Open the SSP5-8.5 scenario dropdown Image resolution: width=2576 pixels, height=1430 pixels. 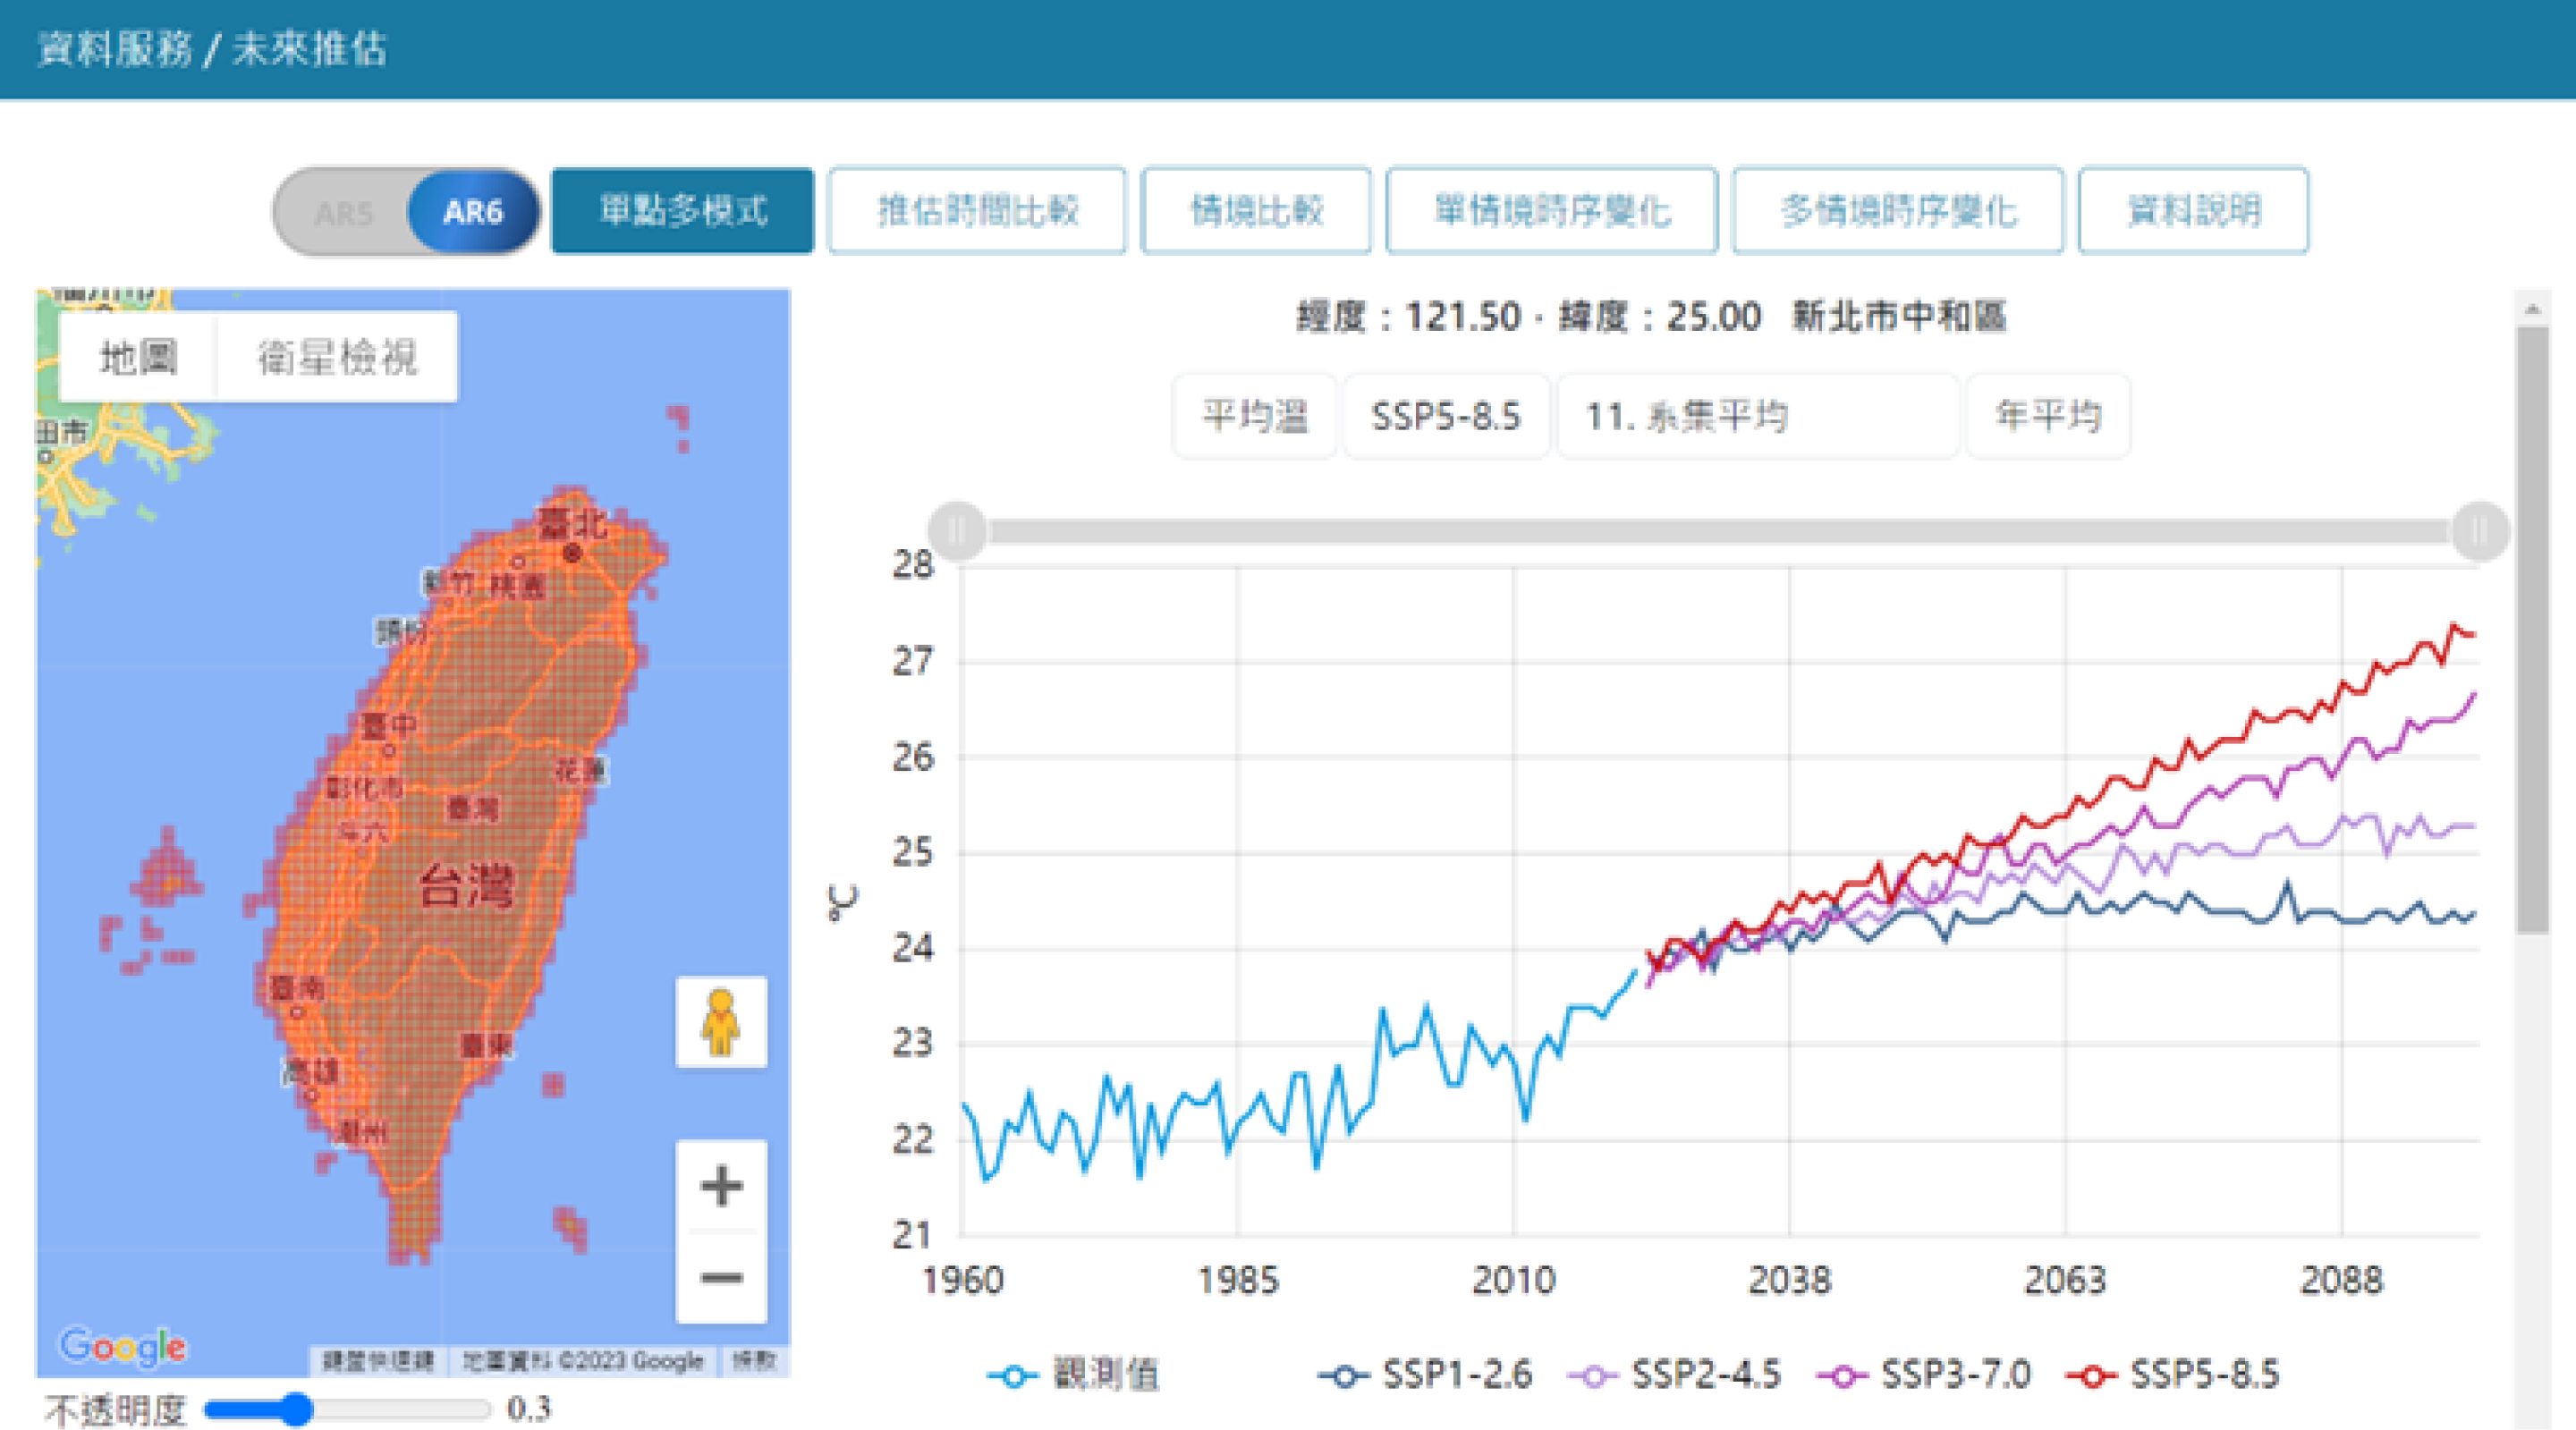click(x=1445, y=416)
